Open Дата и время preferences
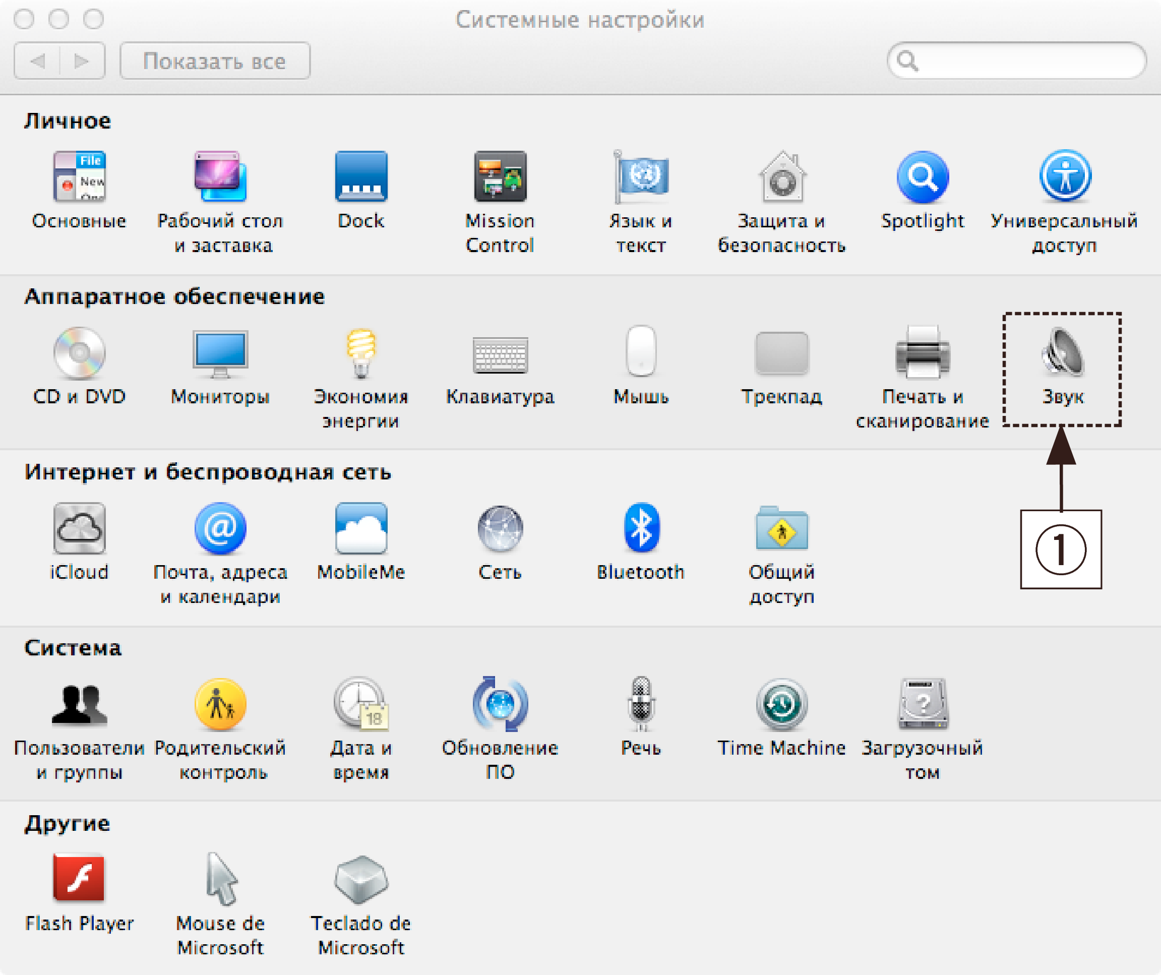Viewport: 1161px width, 975px height. (361, 704)
